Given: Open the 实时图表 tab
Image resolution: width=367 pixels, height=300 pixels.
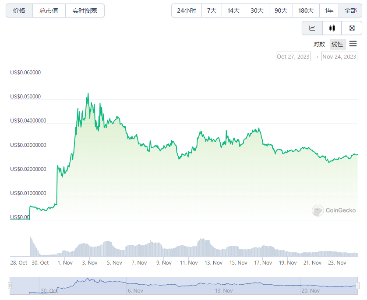Looking at the screenshot, I should point(85,10).
